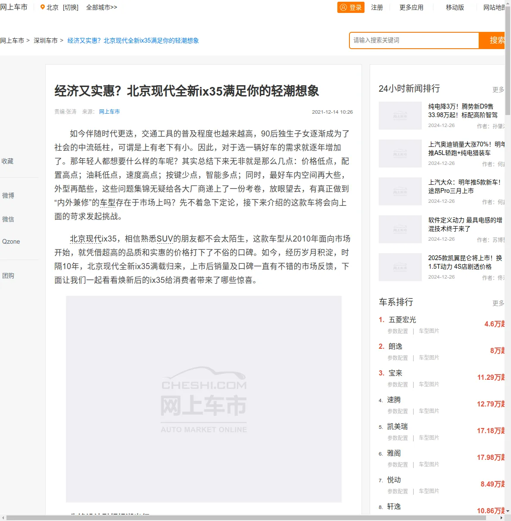Open news 上汽大众：明年推5款新车
511x521 pixels.
tap(464, 186)
